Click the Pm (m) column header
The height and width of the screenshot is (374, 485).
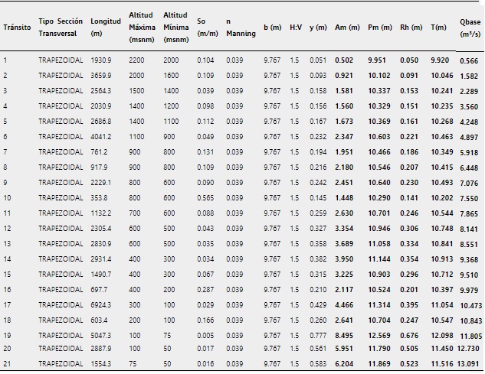[379, 28]
